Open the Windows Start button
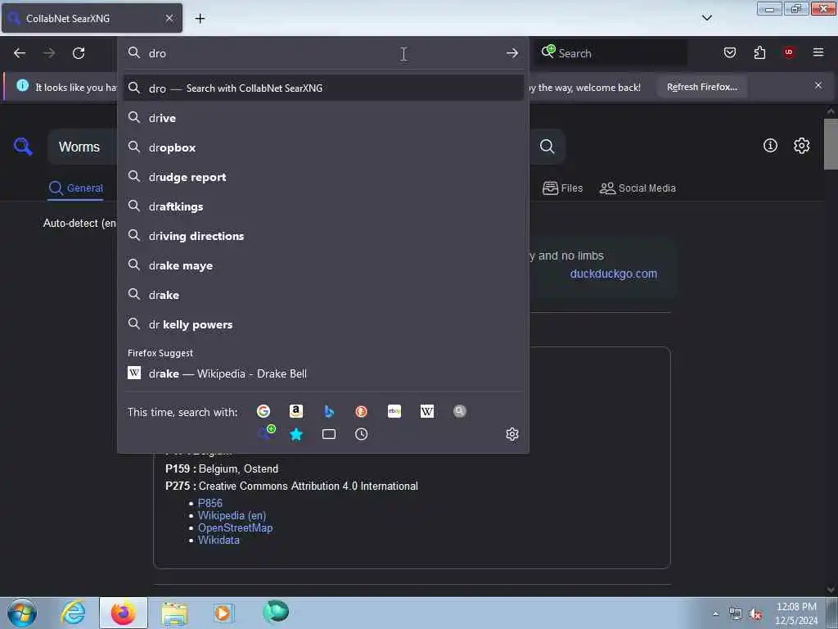Viewport: 838px width, 629px height. click(x=22, y=613)
